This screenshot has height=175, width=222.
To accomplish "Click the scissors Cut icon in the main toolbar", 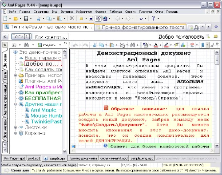I will (39, 19).
